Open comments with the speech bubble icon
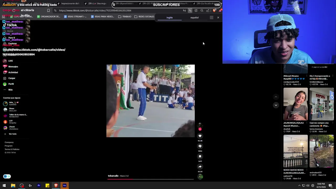The height and width of the screenshot is (189, 336). [x=200, y=146]
